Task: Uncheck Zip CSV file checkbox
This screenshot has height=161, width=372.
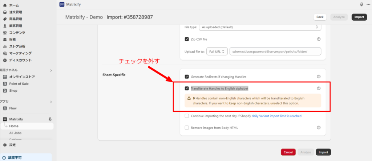Action: click(187, 39)
